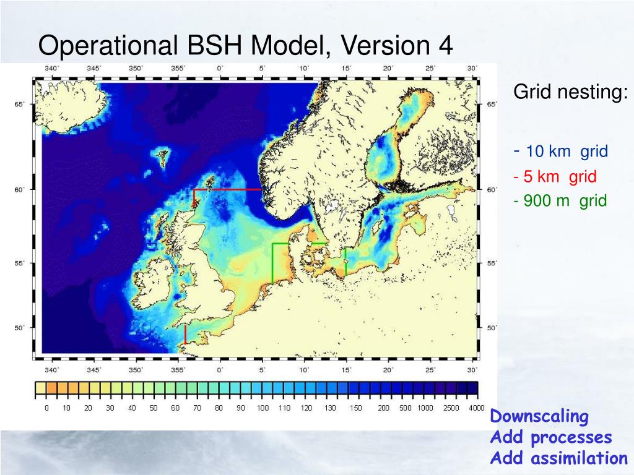Image resolution: width=634 pixels, height=475 pixels.
Task: Click the top axis longitude label 0°
Action: tap(220, 68)
